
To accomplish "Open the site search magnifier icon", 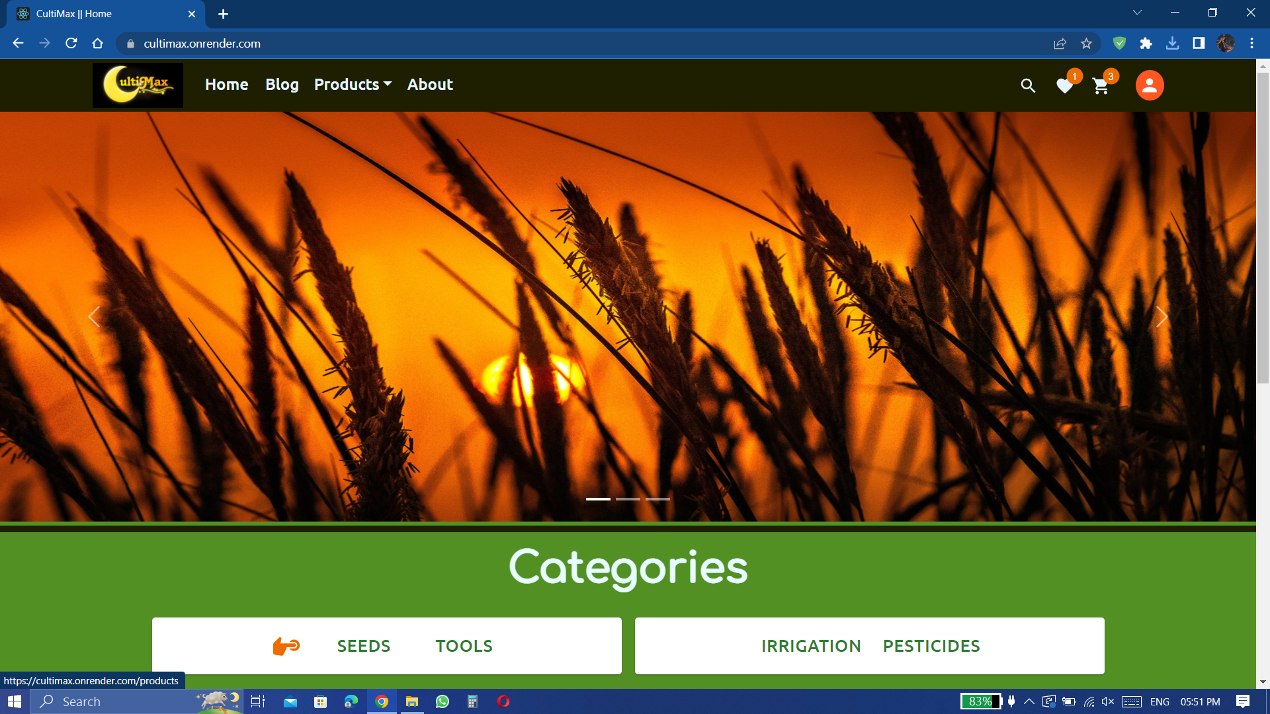I will tap(1028, 85).
